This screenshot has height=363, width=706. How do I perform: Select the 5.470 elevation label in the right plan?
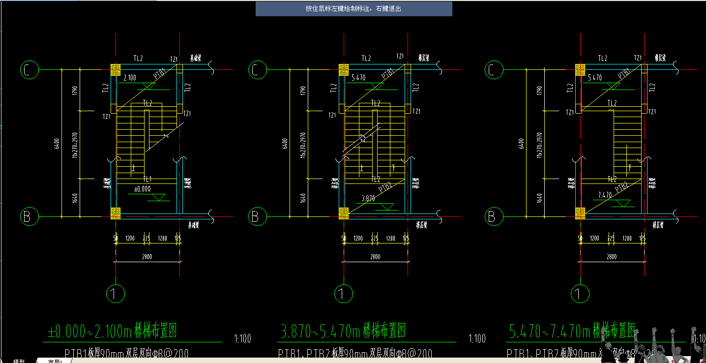[595, 78]
